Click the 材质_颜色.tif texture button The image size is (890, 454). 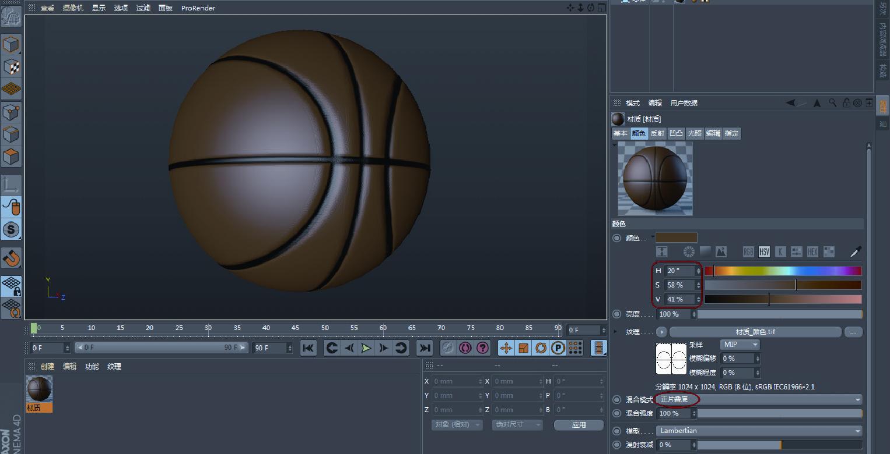755,332
